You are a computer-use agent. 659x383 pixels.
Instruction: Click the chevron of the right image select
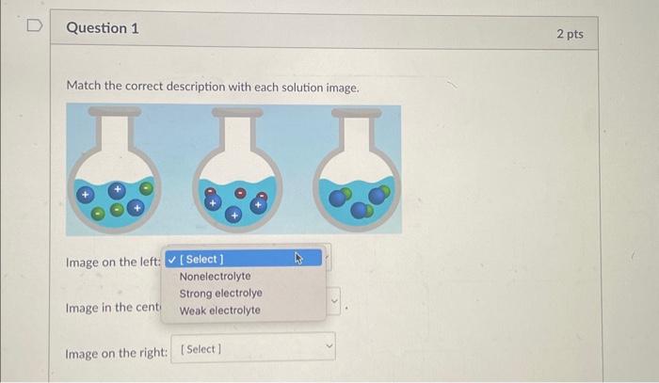329,346
